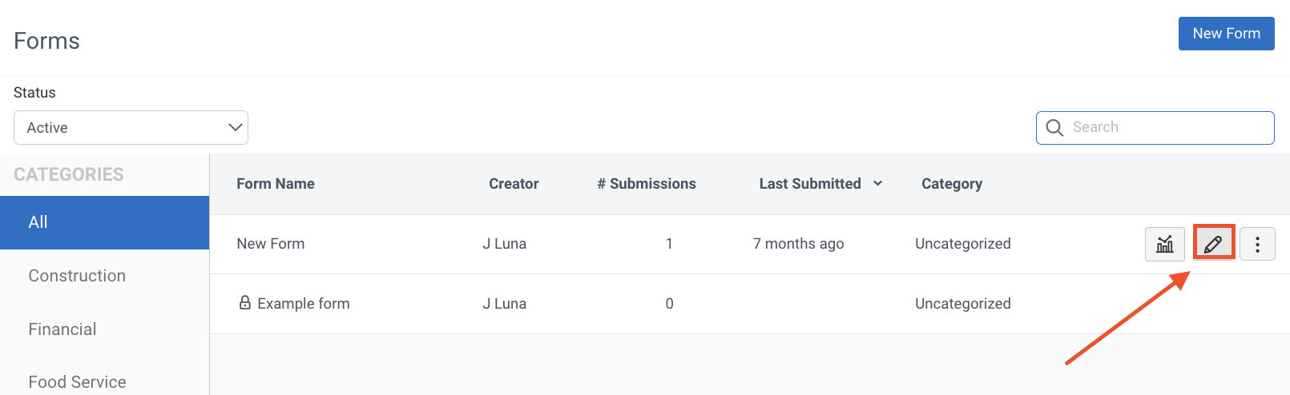Image resolution: width=1290 pixels, height=395 pixels.
Task: Focus the Search input field
Action: pyautogui.click(x=1155, y=128)
